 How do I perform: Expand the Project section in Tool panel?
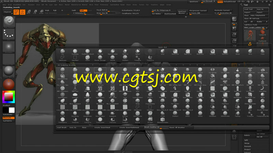(x=247, y=150)
